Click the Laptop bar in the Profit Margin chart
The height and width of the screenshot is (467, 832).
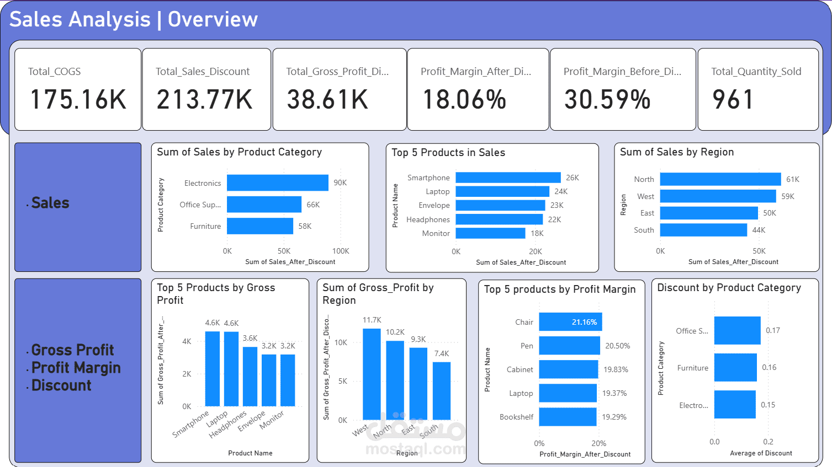(568, 393)
